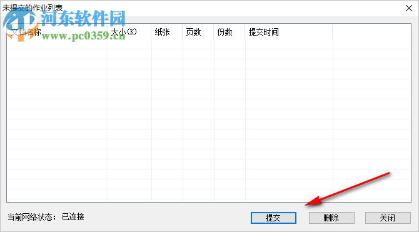Sort by the 文档名称 column header

pos(57,32)
